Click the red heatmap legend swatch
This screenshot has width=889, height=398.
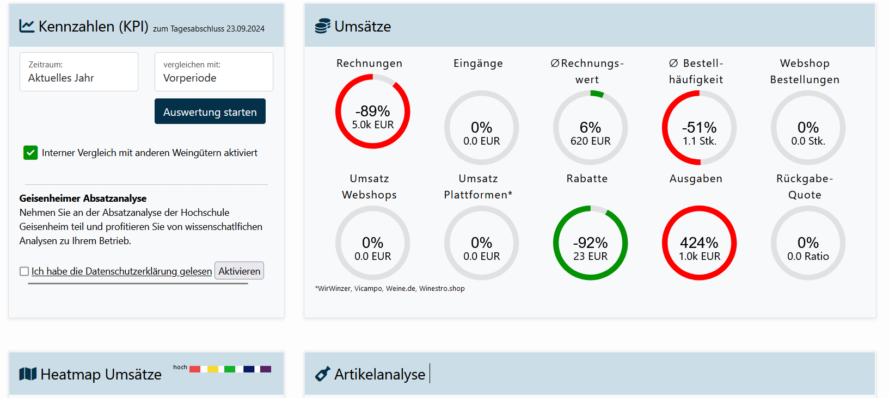pos(195,369)
